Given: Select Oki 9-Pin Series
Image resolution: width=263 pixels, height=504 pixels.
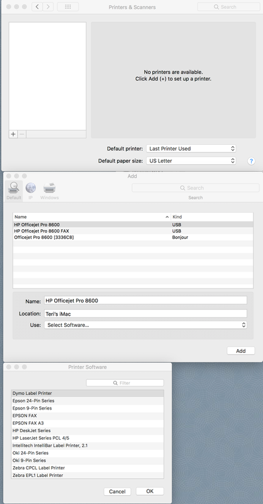Looking at the screenshot, I should [87, 461].
